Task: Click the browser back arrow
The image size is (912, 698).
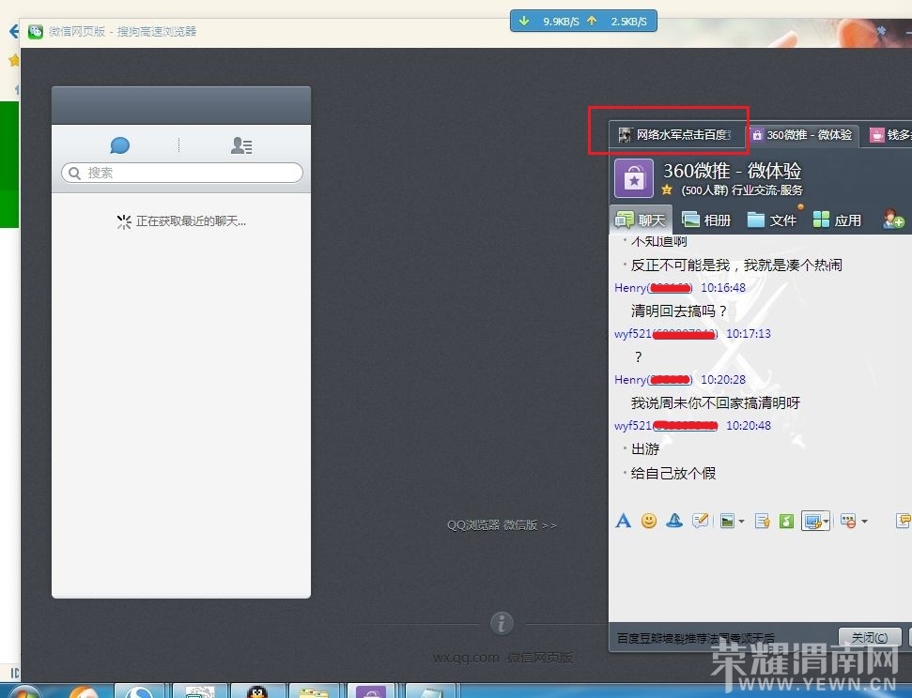Action: coord(13,31)
